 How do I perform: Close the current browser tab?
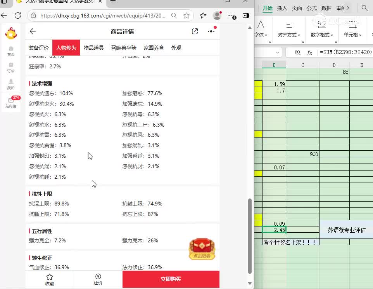[100, 2]
